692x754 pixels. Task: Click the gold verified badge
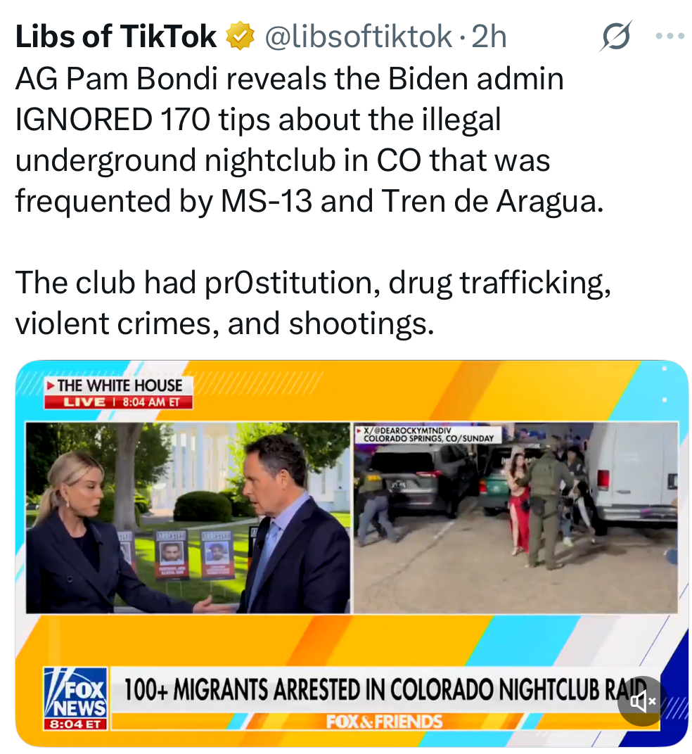(240, 36)
